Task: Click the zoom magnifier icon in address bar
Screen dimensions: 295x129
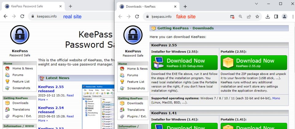Action: (240, 17)
